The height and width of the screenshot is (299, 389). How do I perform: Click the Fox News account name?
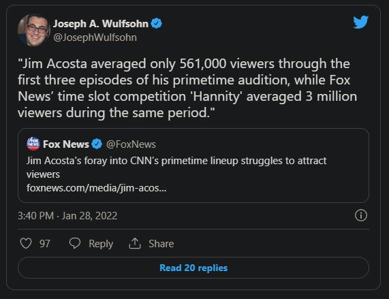(66, 144)
